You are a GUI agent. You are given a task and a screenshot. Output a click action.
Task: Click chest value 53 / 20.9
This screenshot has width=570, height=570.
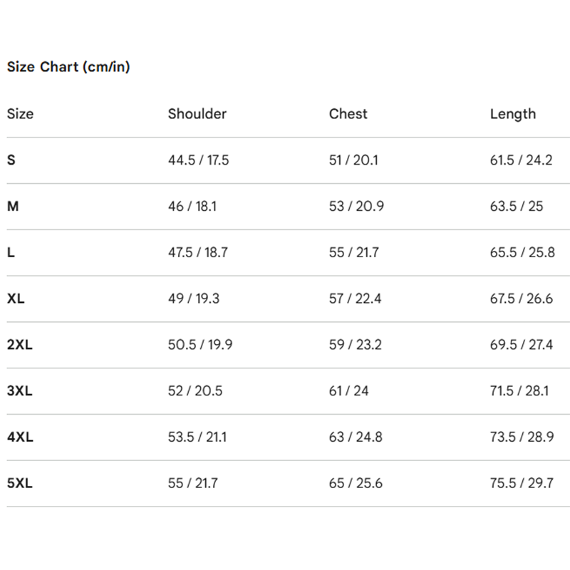pyautogui.click(x=357, y=207)
